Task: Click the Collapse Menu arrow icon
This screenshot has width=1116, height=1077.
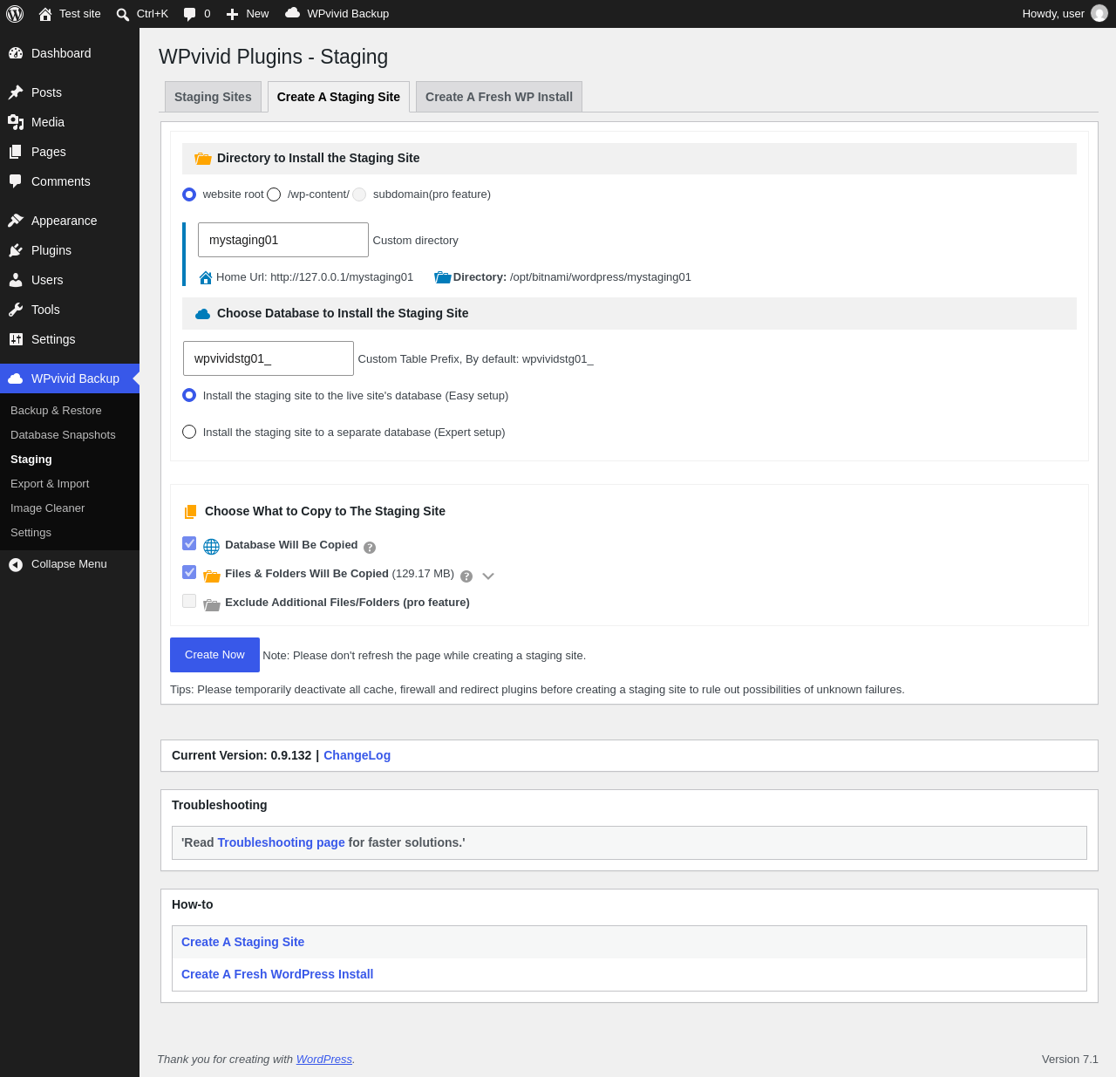Action: click(x=16, y=565)
